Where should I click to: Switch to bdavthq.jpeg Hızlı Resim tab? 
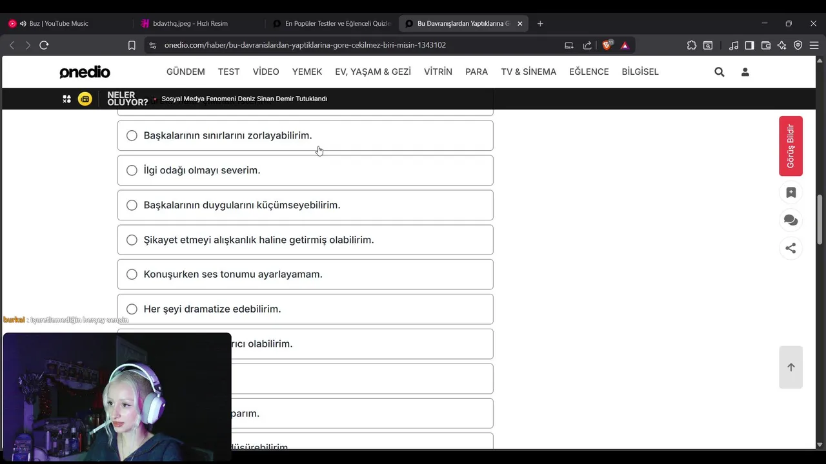click(x=199, y=23)
